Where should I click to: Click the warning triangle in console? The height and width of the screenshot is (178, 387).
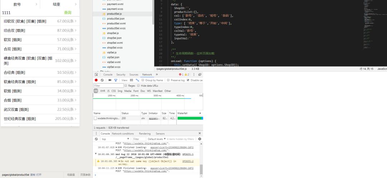[98, 161]
